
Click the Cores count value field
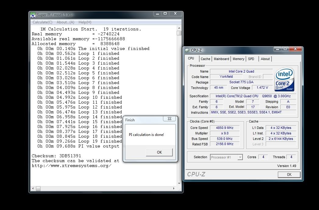pos(263,157)
